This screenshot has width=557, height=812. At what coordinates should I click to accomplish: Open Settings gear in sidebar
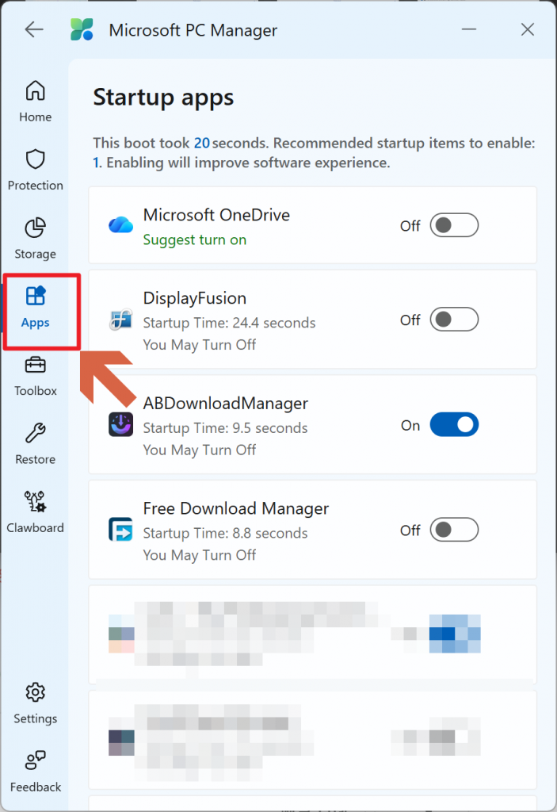click(35, 703)
